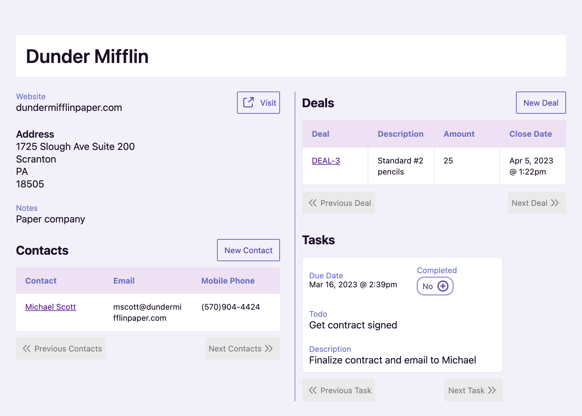
Task: Click the Contact column header
Action: pos(41,281)
